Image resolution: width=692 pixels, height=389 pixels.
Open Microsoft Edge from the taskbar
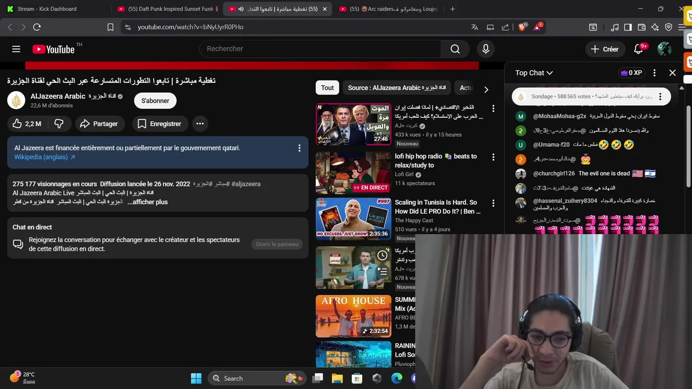coord(397,378)
